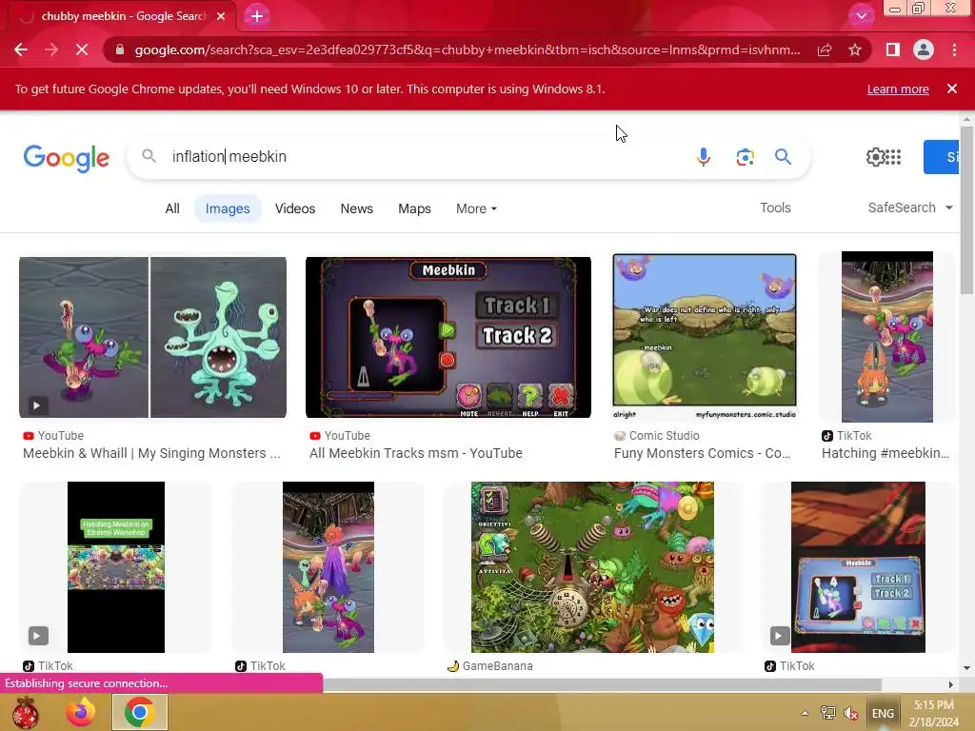The image size is (975, 731).
Task: Click the horizontal scrollbar track
Action: 602,684
